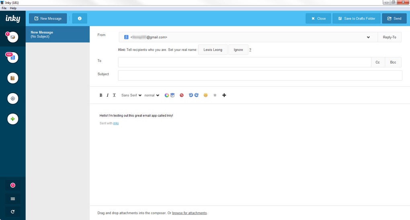Click into the To recipients field

244,62
